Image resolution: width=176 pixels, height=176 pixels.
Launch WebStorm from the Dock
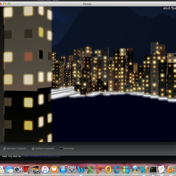pos(144,169)
